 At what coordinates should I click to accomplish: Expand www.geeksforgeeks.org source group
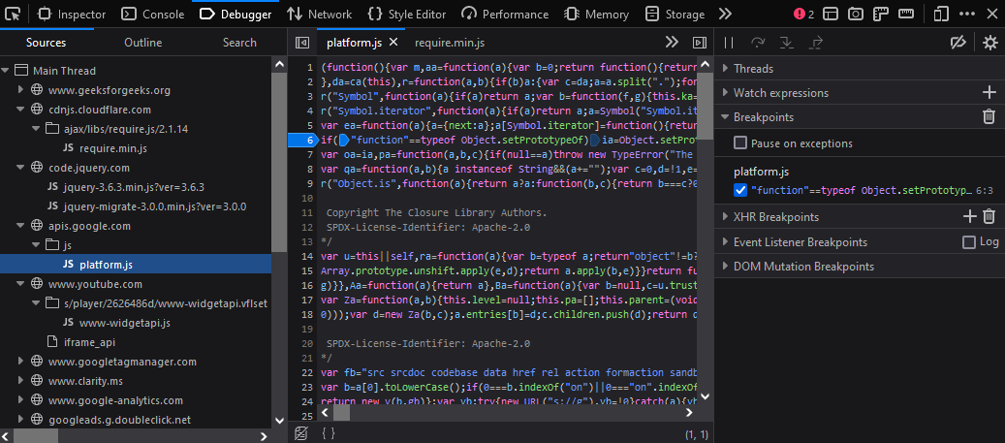coord(20,90)
